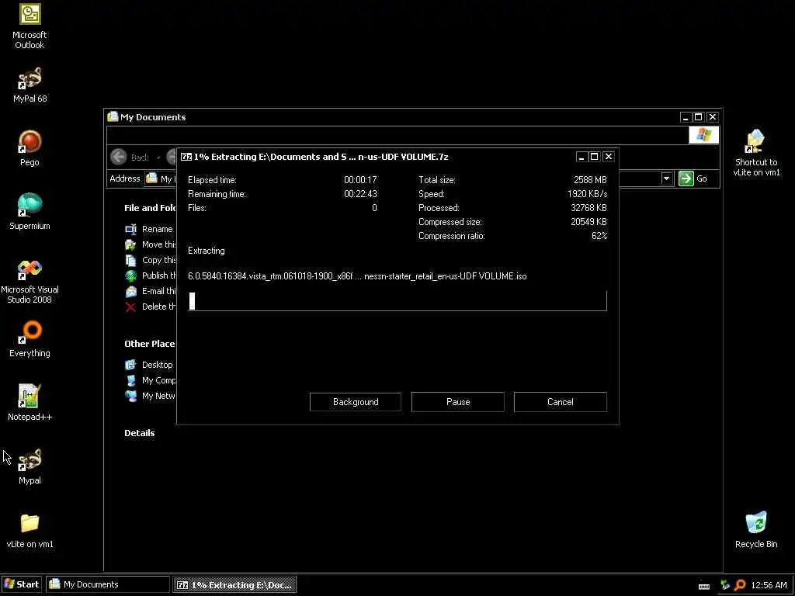Open My Computer under Other Places
The image size is (795, 596).
(x=151, y=380)
